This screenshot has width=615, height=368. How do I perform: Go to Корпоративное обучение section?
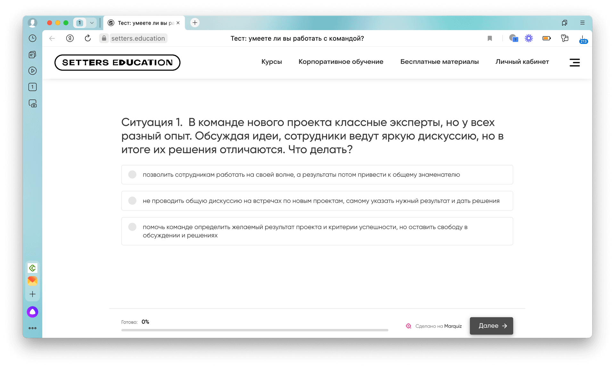point(341,62)
